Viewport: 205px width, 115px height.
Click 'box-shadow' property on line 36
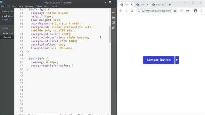pyautogui.click(x=39, y=23)
